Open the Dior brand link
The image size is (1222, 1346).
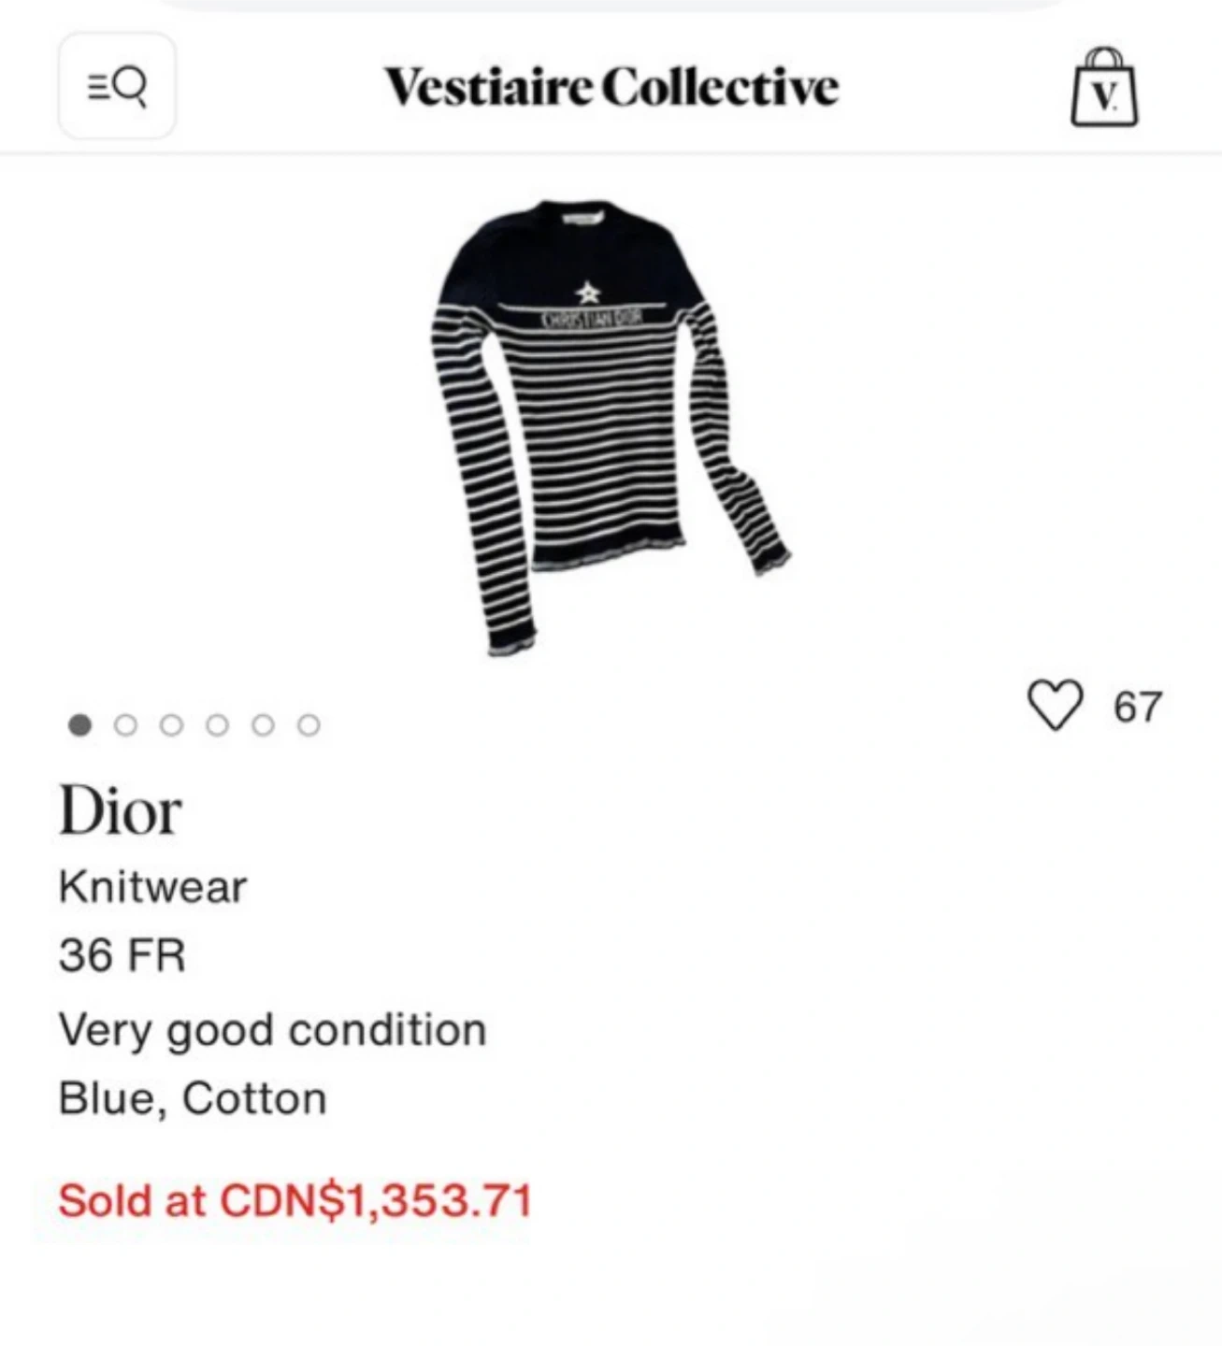tap(120, 810)
